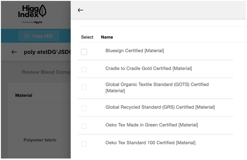Enable the Global Recycled Standard (GRS) checkbox

coord(84,108)
